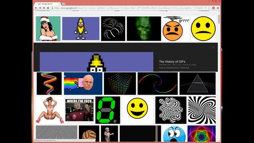254x143 pixels.
Task: Select the zigzag diamond pattern thumbnail
Action: [56, 132]
